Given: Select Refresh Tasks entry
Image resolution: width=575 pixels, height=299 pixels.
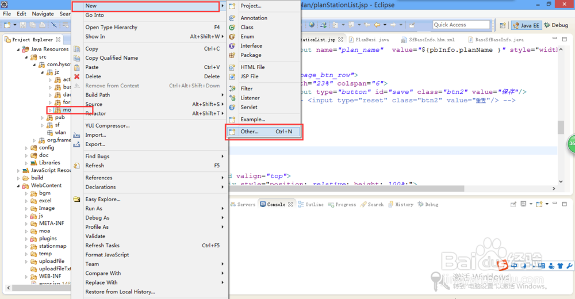Looking at the screenshot, I should pyautogui.click(x=102, y=246).
